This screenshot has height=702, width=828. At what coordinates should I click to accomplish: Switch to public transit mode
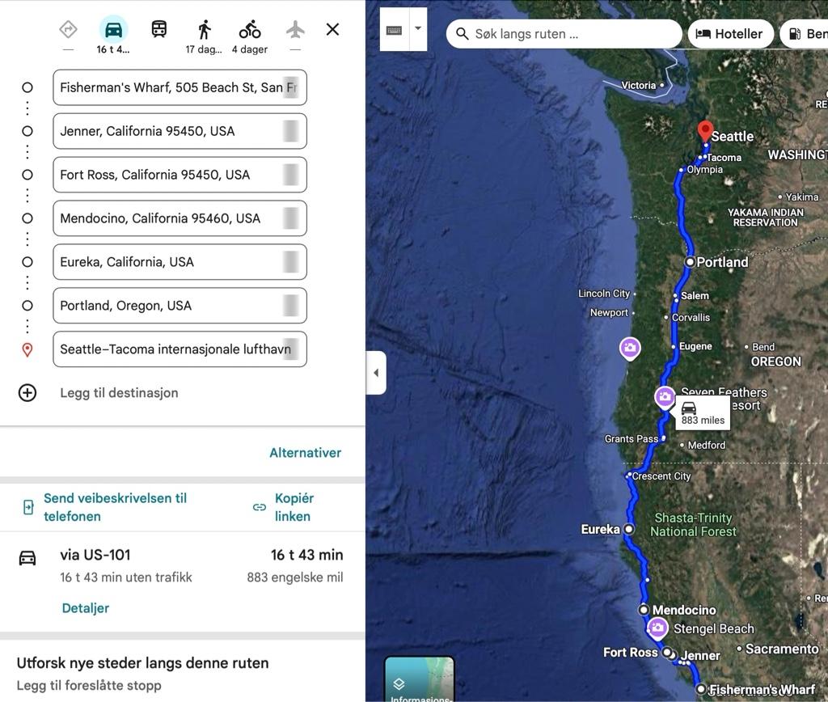[159, 30]
